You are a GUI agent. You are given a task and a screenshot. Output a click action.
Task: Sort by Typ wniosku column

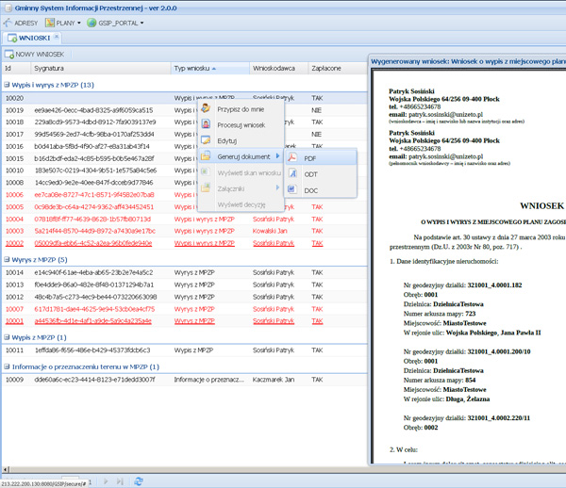tap(209, 68)
